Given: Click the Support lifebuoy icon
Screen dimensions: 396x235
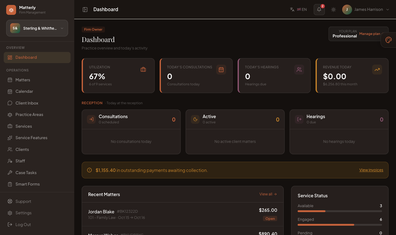Looking at the screenshot, I should (x=10, y=202).
